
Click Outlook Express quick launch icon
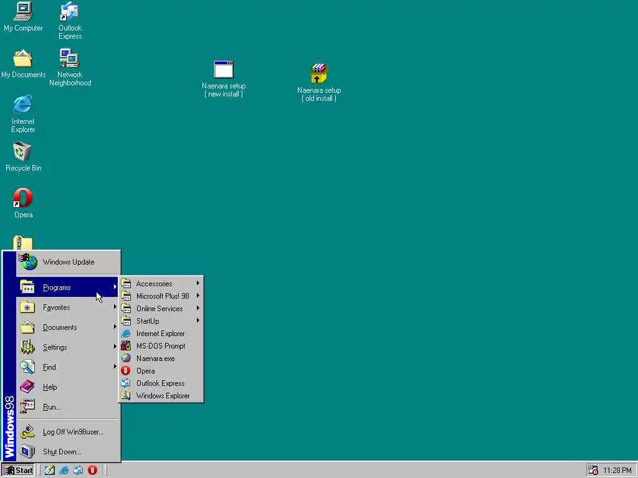click(78, 471)
